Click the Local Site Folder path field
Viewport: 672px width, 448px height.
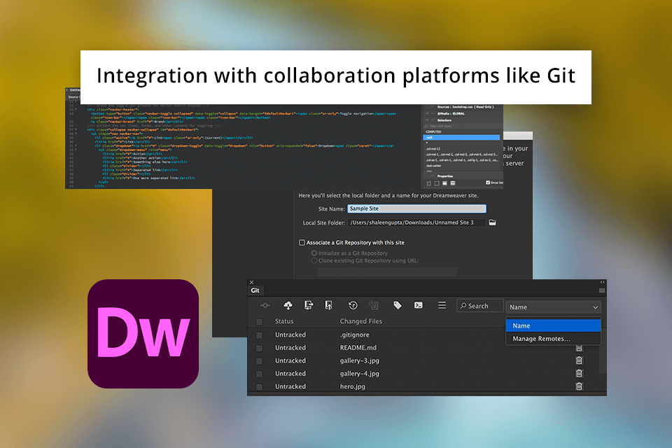point(416,223)
